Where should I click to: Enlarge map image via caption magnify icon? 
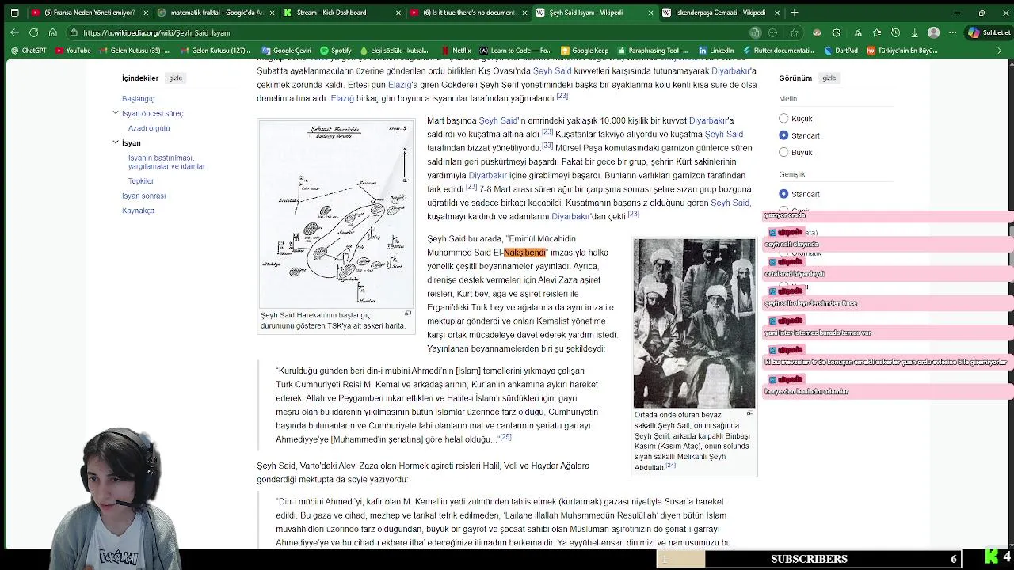click(408, 313)
